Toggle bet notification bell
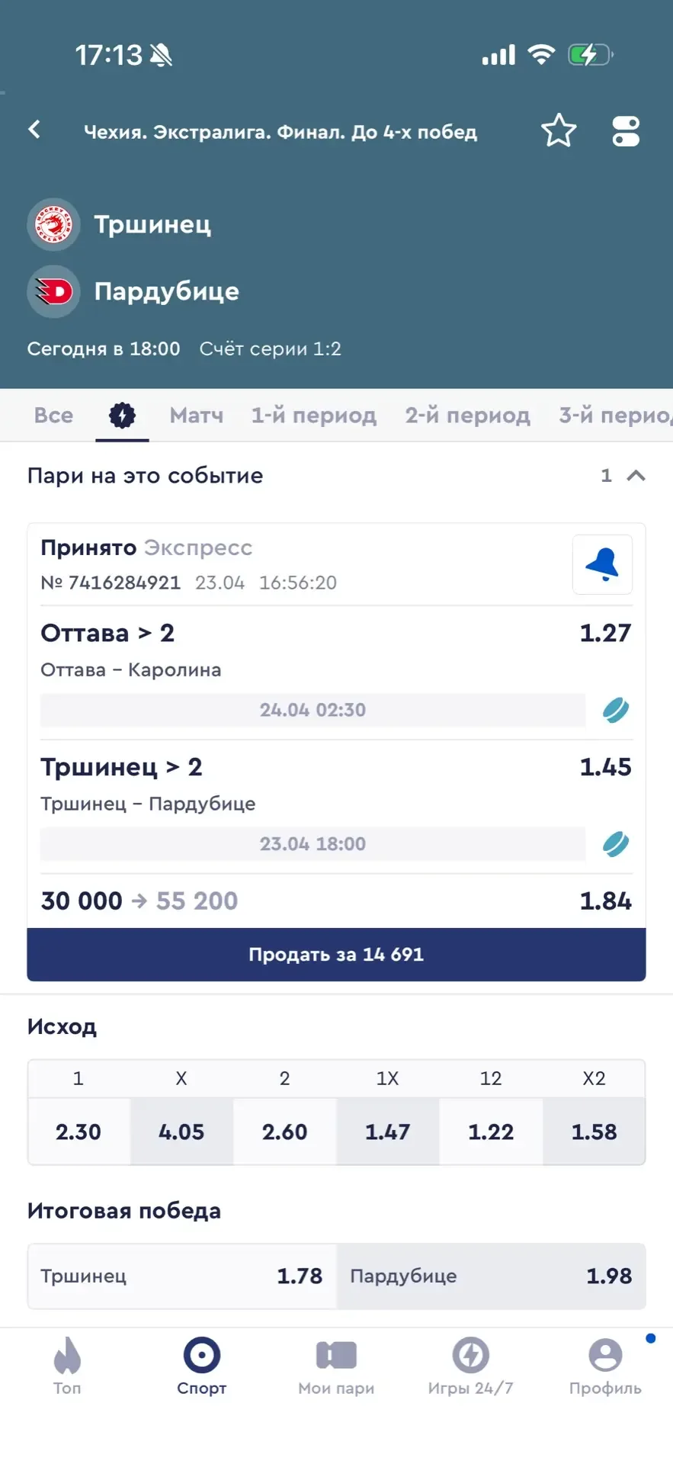 tap(602, 564)
